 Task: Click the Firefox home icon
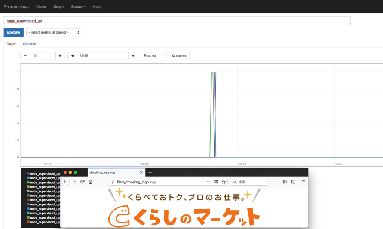coord(91,182)
